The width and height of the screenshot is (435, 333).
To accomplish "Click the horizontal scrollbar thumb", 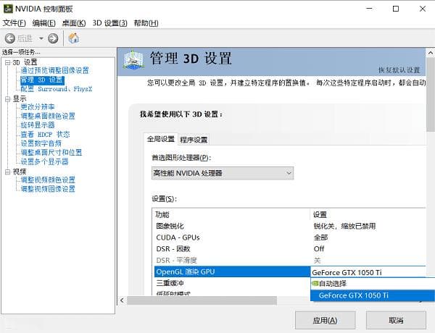I will (202, 300).
